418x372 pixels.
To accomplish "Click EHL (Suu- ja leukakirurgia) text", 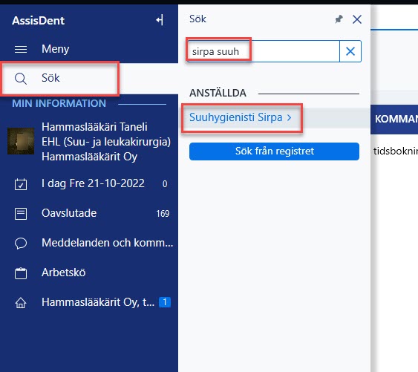I will [106, 142].
